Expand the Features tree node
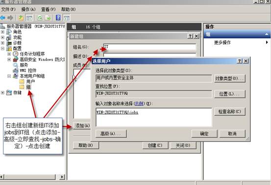This screenshot has height=185, width=271. (2, 38)
